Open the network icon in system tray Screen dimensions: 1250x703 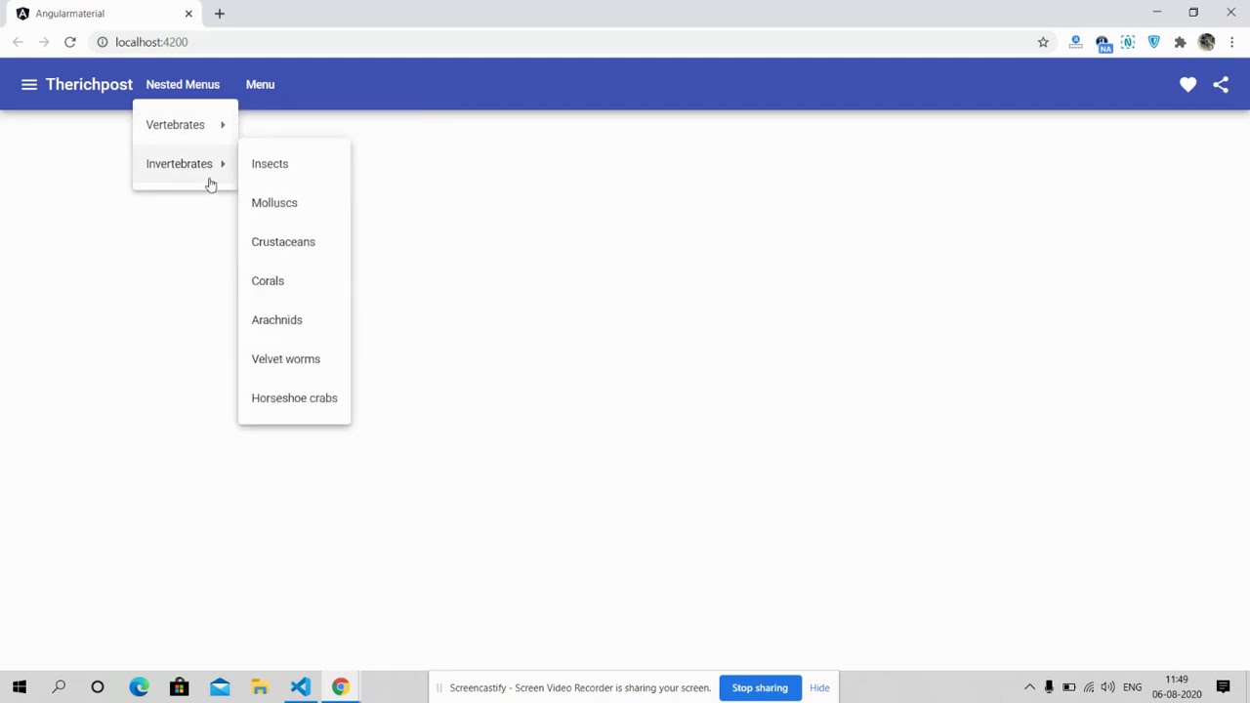tap(1089, 687)
